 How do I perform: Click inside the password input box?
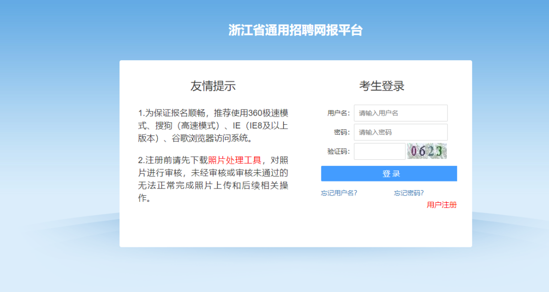click(400, 132)
